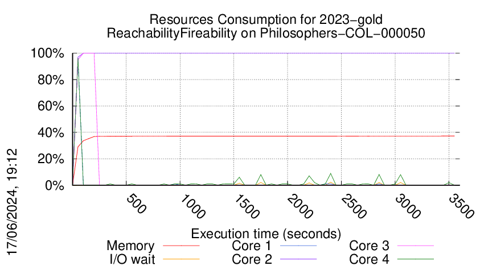
Task: Click the red Memory legend line sample
Action: coord(181,246)
